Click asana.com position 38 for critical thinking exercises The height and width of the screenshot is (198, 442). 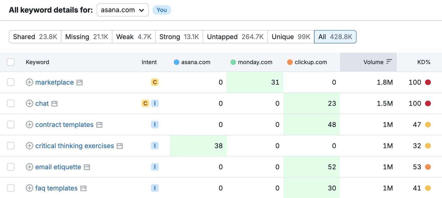(x=219, y=146)
